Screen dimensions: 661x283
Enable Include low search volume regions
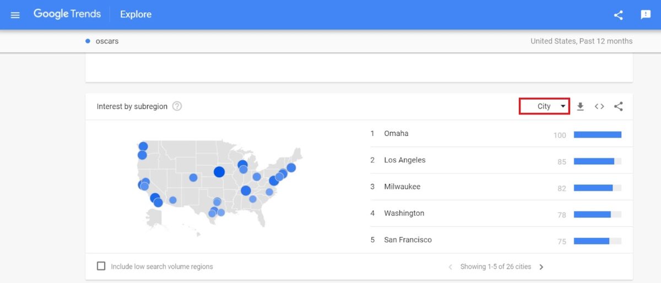click(x=101, y=266)
